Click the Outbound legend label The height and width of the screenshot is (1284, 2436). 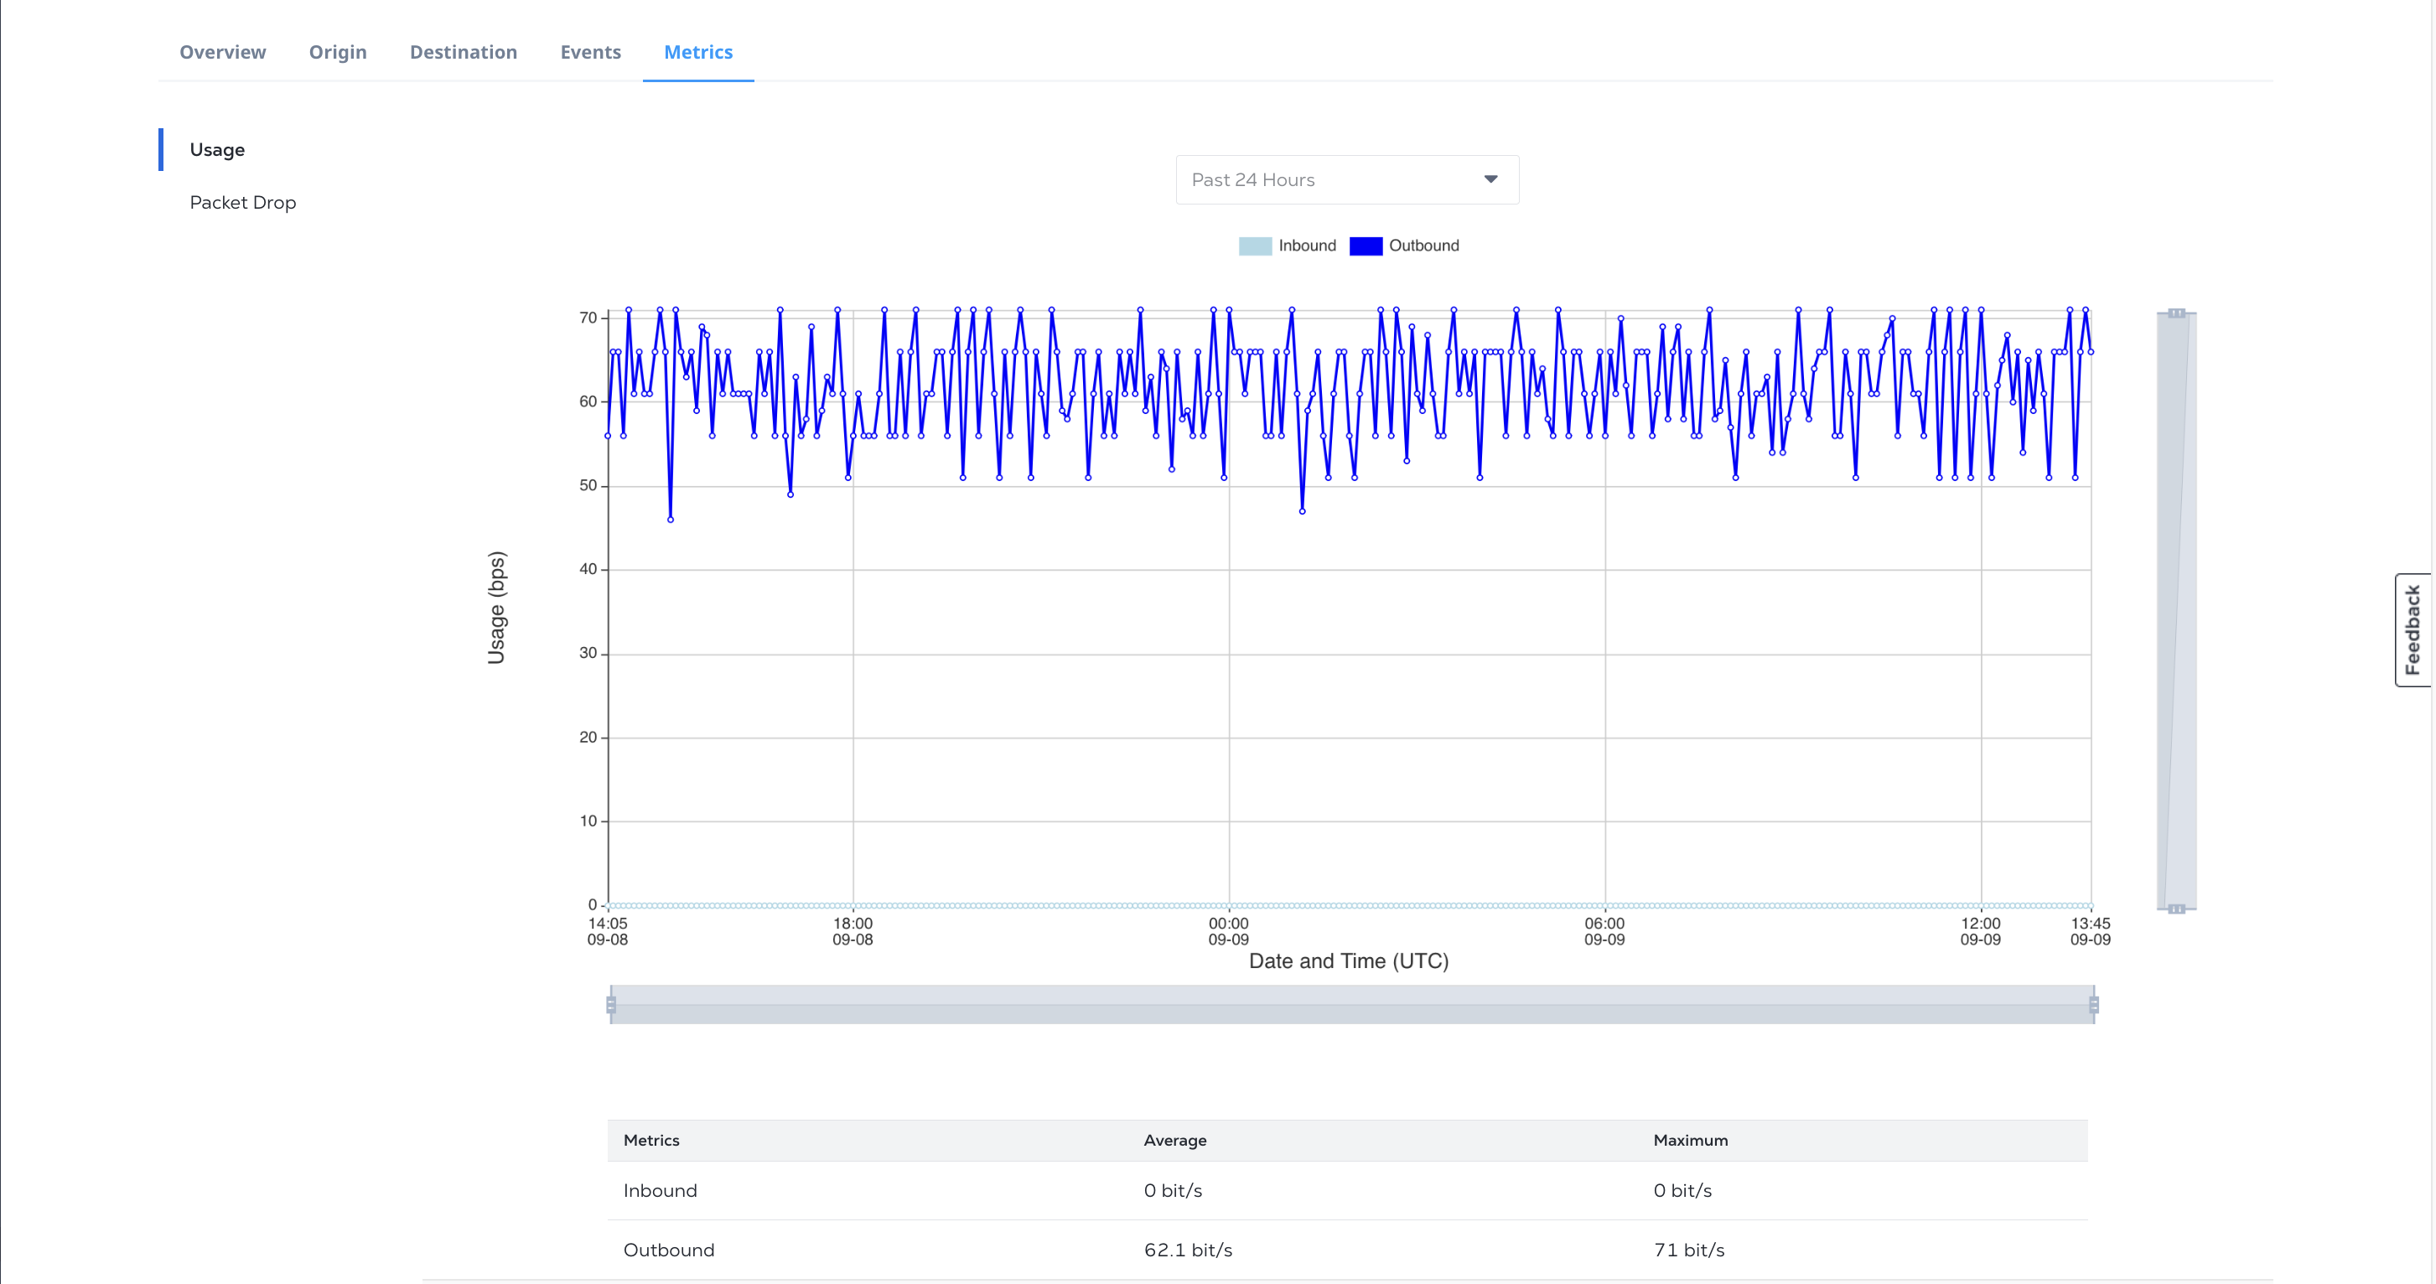[1423, 246]
